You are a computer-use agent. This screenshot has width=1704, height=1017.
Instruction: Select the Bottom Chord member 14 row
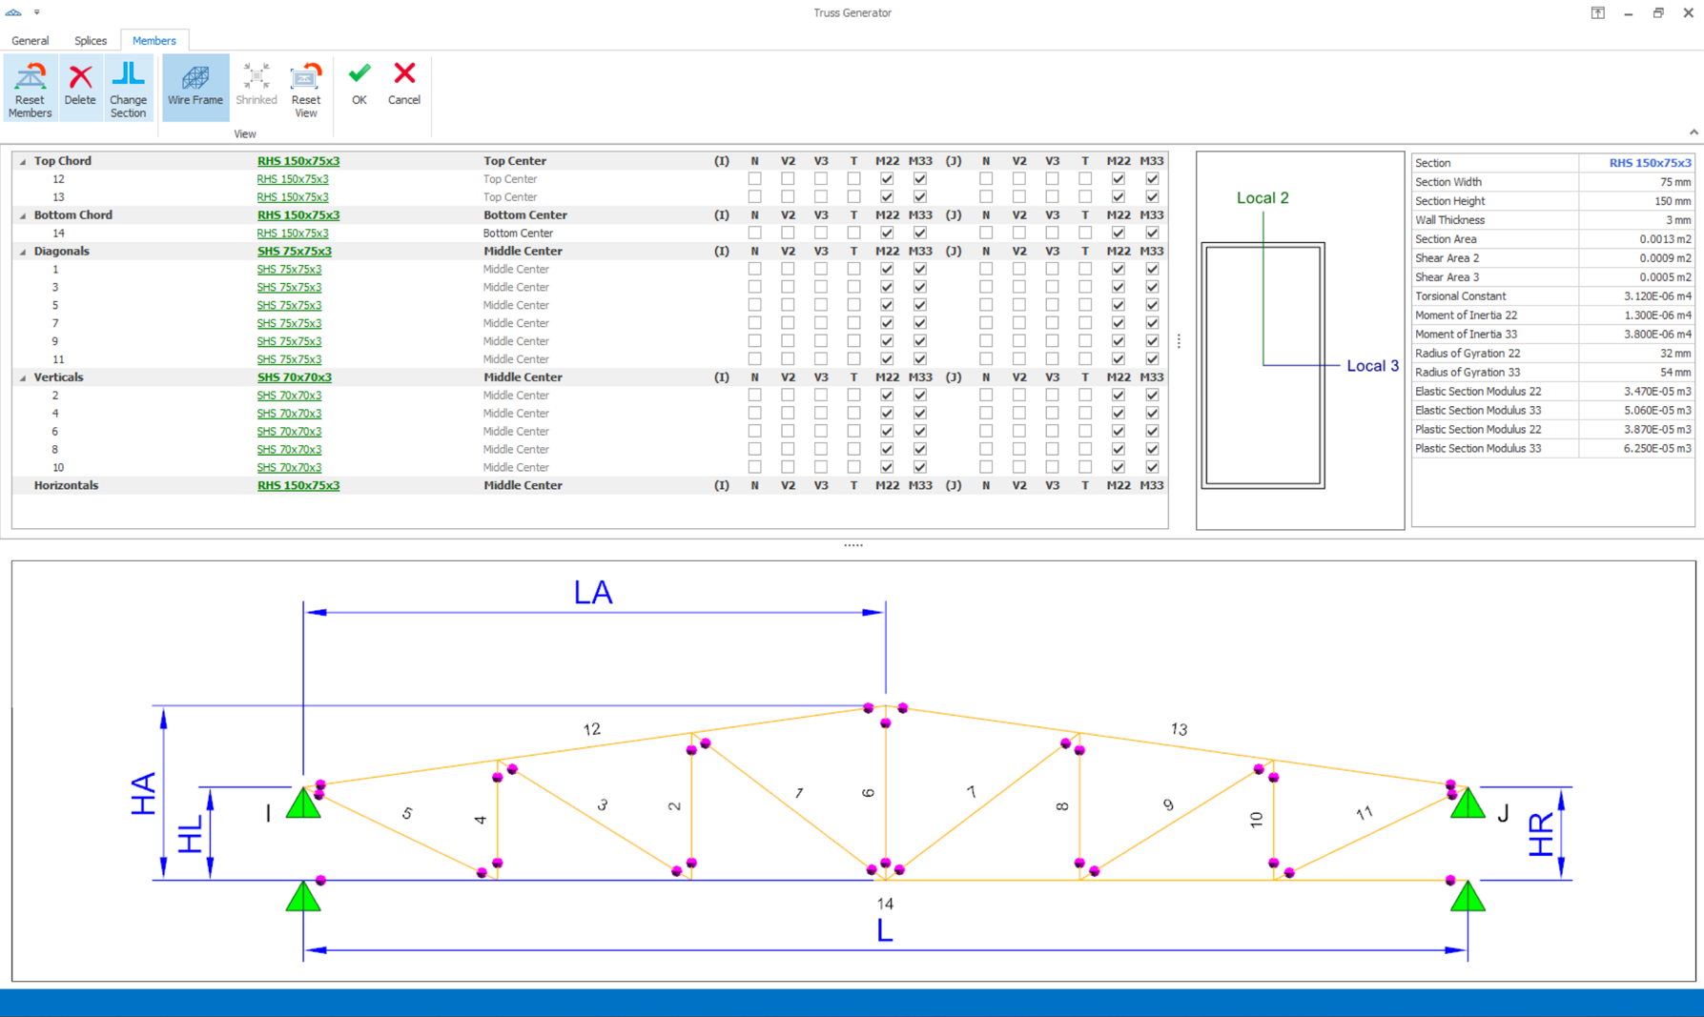click(58, 234)
